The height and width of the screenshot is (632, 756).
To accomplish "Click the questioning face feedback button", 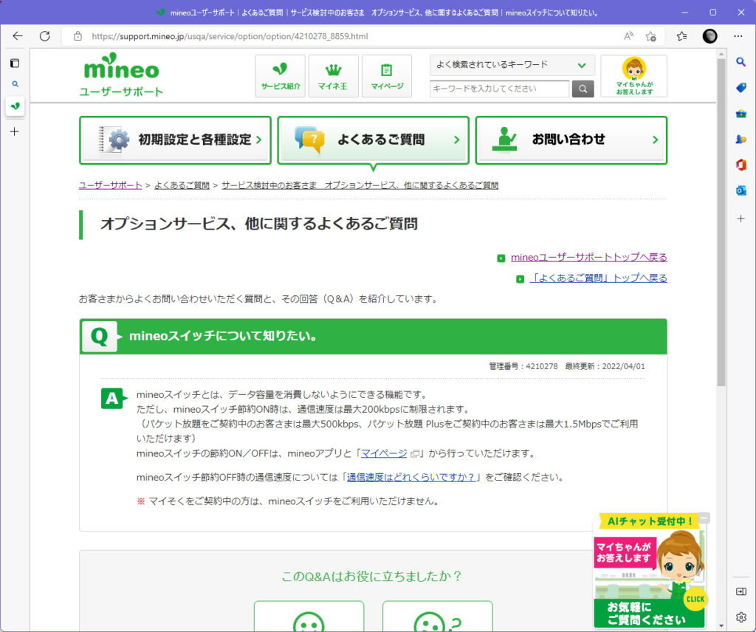I will (437, 616).
